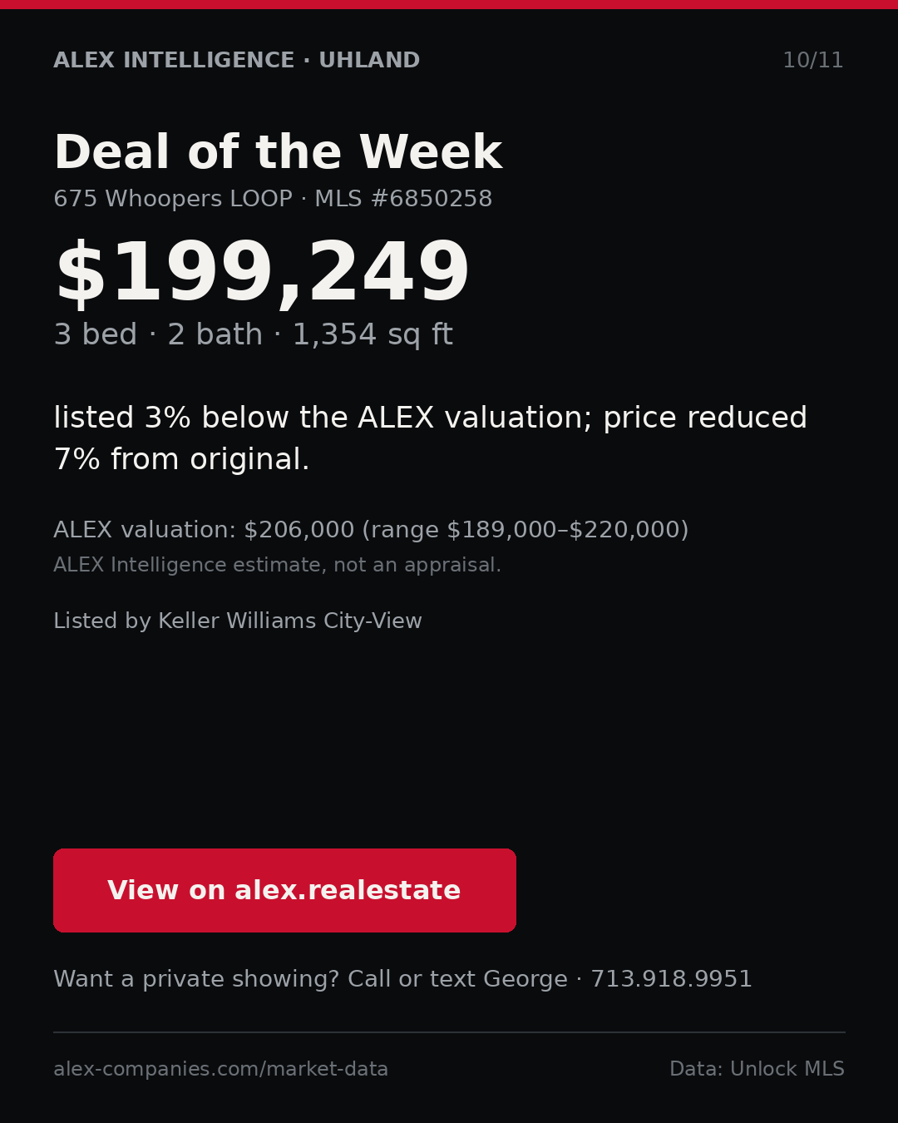
Task: Select the 675 Whoopers LOOP address line
Action: (173, 200)
